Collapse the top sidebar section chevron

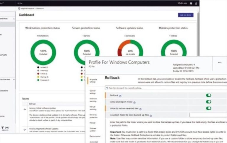point(14,19)
